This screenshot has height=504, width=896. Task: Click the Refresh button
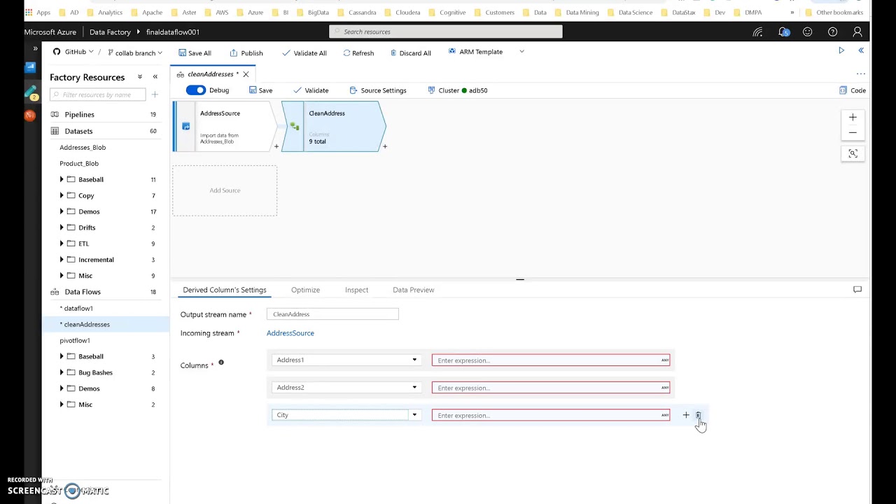pos(358,52)
